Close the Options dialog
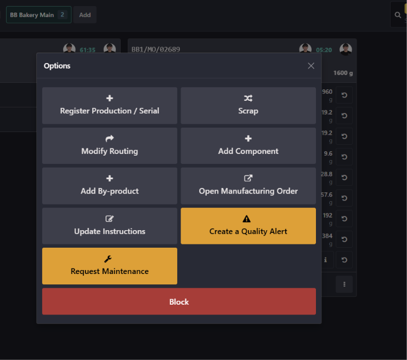 coord(311,66)
